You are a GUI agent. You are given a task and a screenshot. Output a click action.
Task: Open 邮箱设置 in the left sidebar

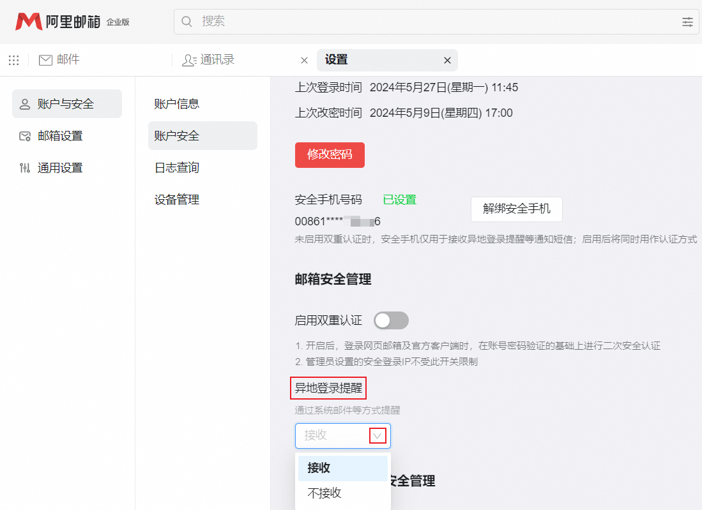(60, 136)
